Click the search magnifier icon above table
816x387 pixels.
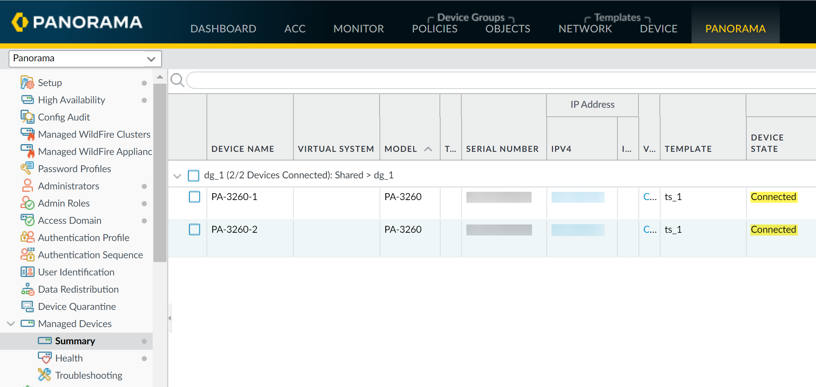point(178,80)
